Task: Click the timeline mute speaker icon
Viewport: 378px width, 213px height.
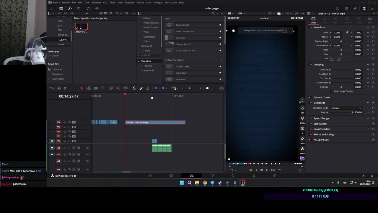Action: coord(208,88)
